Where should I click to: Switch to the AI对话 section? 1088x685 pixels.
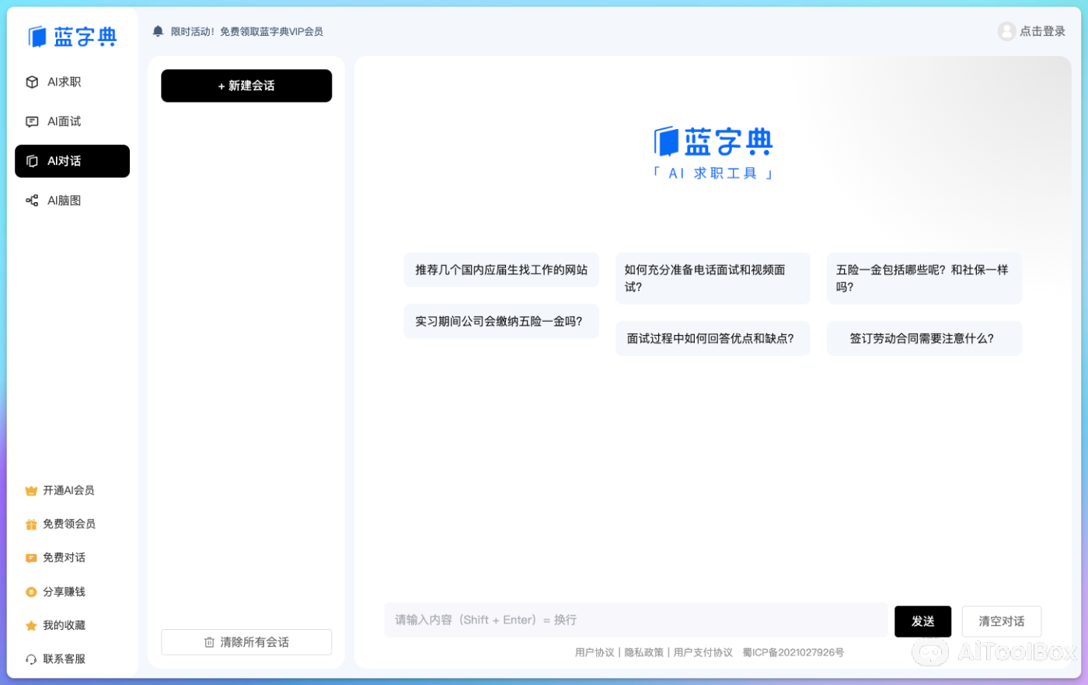coord(72,161)
